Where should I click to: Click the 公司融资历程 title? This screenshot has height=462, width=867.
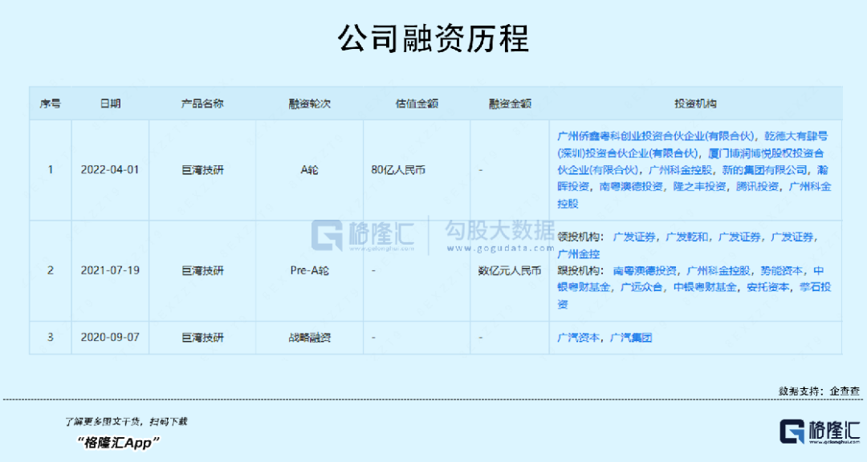433,37
